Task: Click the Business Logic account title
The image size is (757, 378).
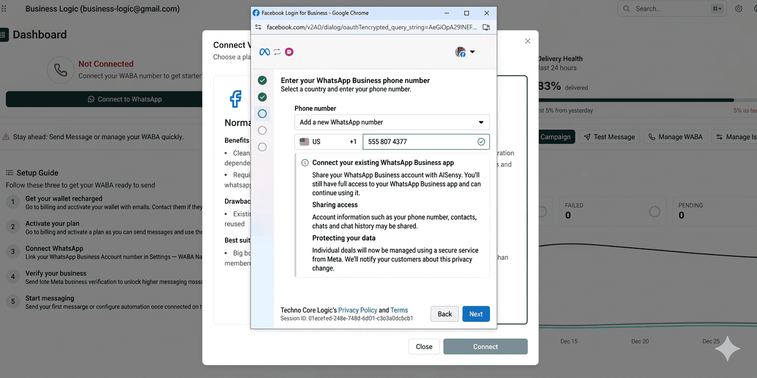Action: (x=103, y=9)
